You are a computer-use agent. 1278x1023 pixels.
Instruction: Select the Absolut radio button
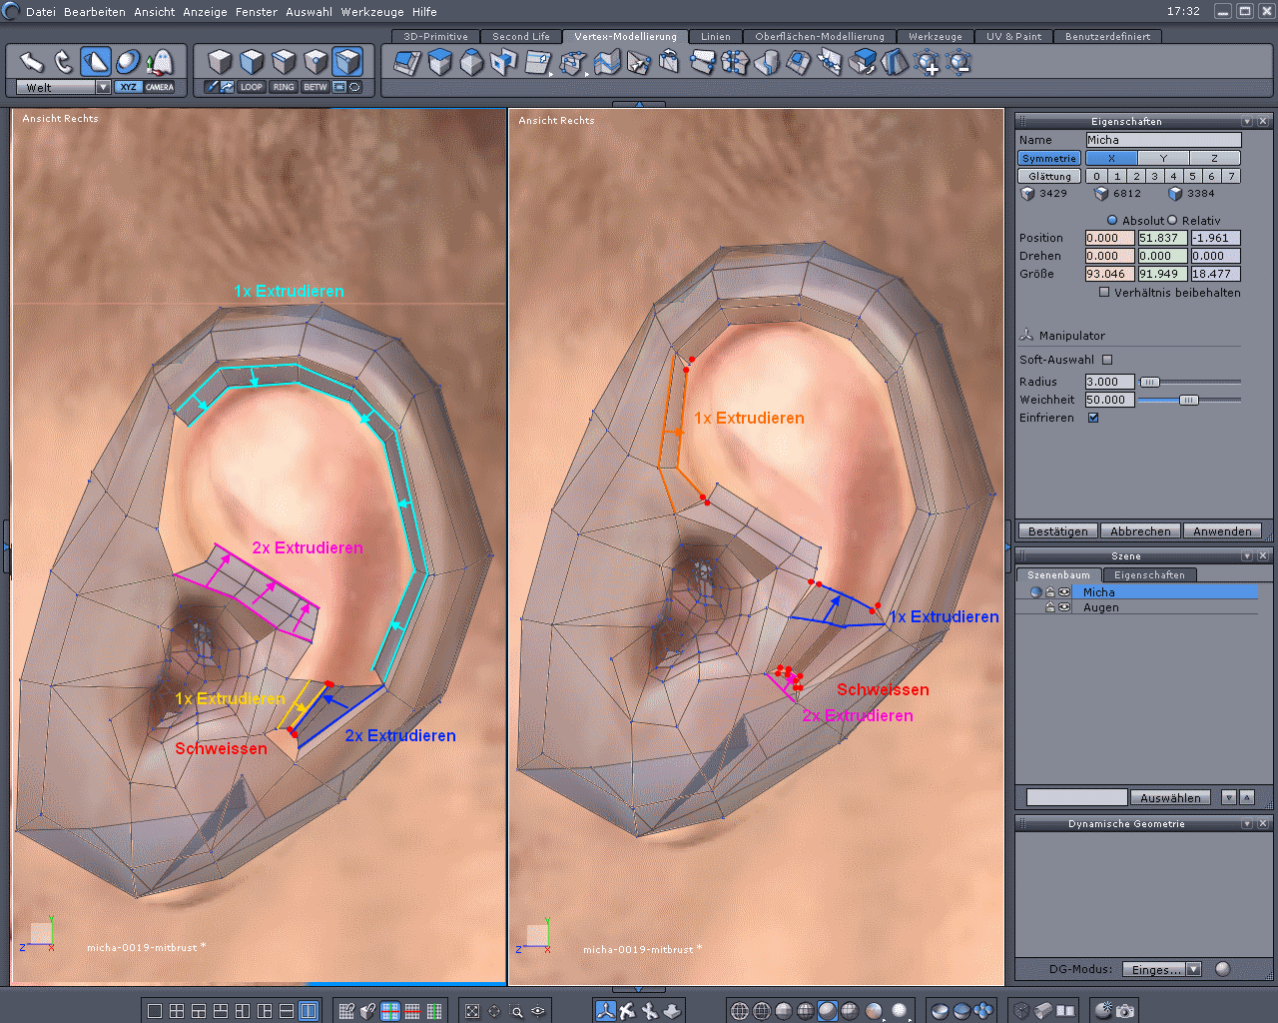1112,220
